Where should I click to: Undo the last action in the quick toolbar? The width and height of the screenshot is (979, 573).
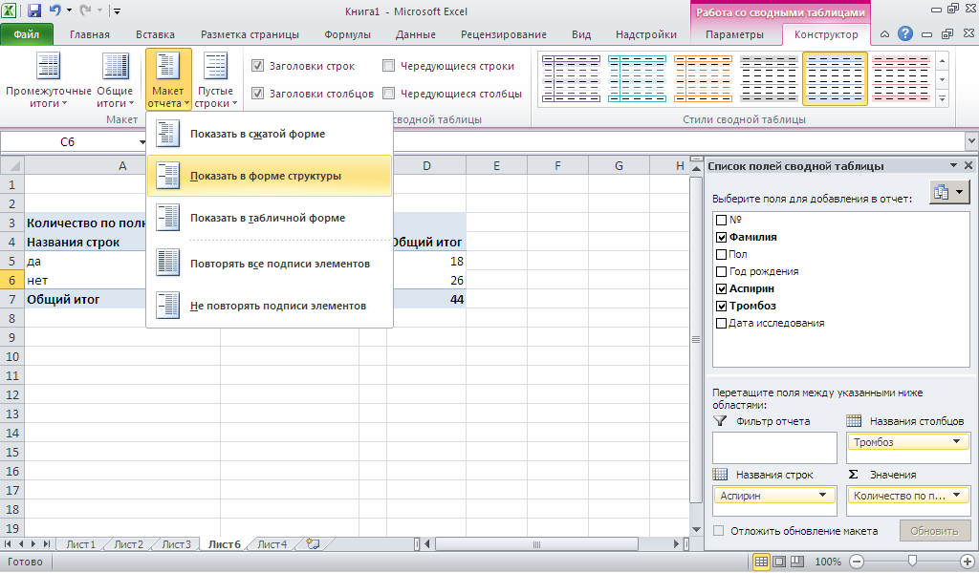(x=54, y=11)
